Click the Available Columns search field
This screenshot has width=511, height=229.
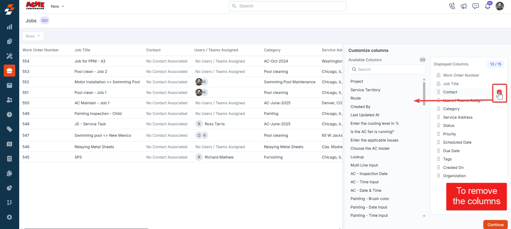[387, 69]
